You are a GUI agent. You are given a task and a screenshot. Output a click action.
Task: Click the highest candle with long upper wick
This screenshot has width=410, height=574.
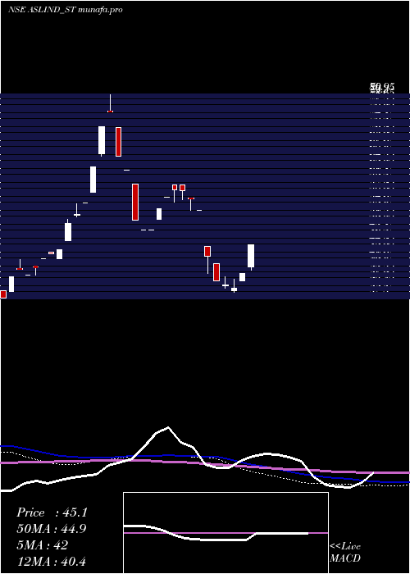click(x=110, y=103)
